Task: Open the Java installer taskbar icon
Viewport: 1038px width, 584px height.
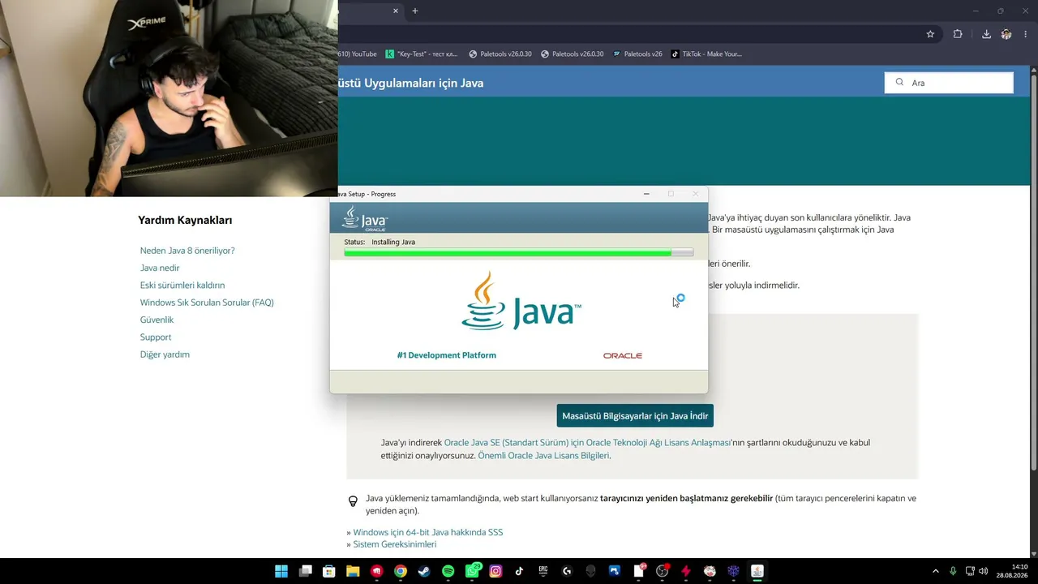Action: 757,571
